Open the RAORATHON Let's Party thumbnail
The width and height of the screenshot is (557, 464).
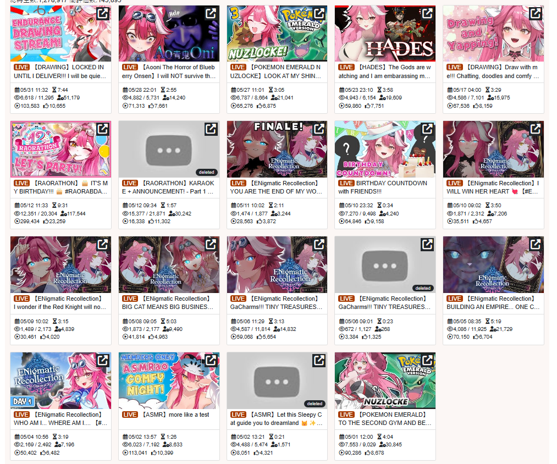[60, 149]
